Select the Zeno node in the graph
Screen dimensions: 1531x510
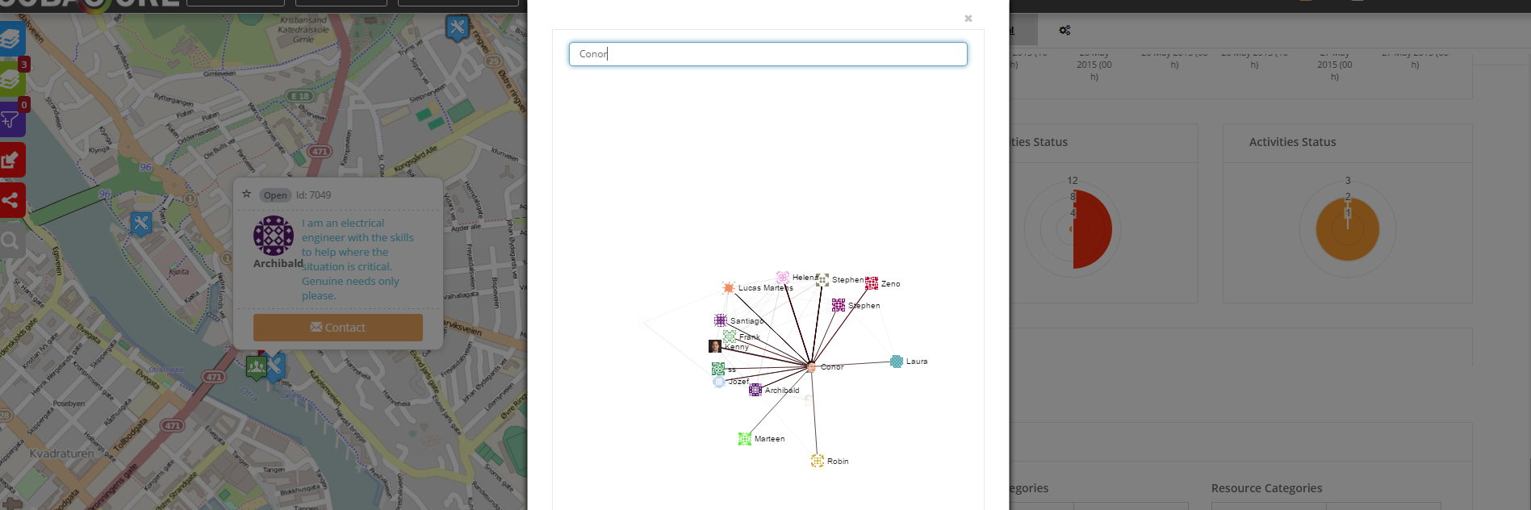tap(872, 284)
